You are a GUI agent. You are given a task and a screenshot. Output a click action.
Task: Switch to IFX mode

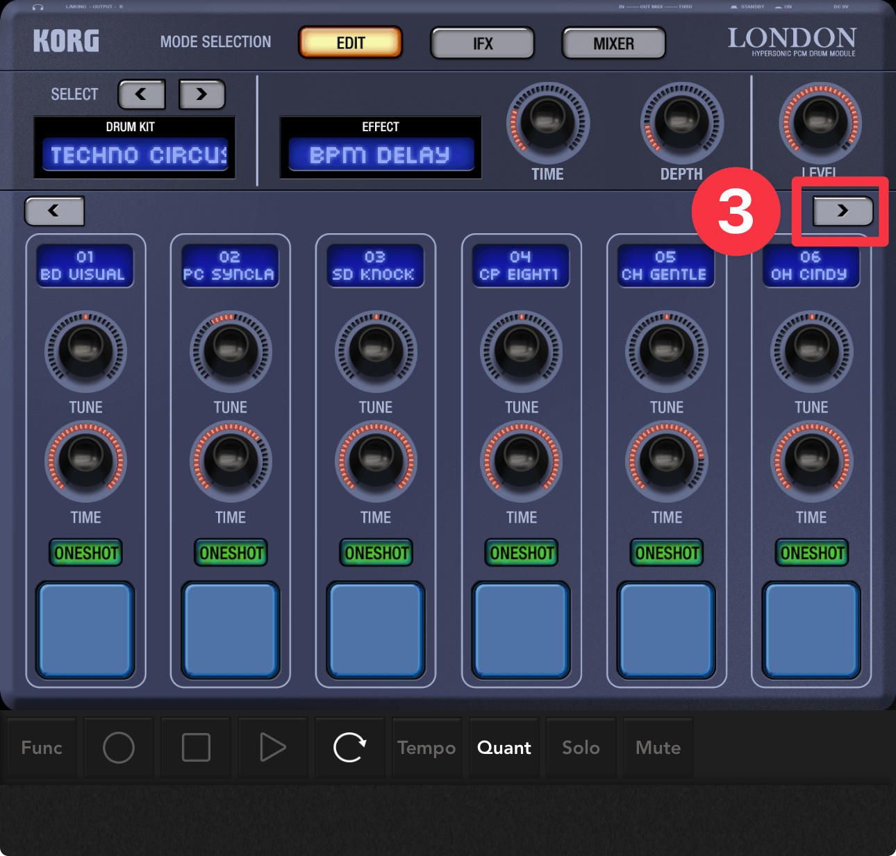coord(483,44)
